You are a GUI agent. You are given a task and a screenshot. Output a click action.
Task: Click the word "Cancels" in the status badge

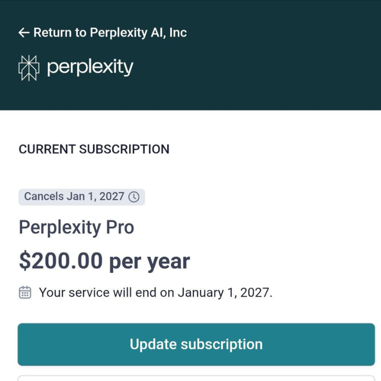pos(44,197)
